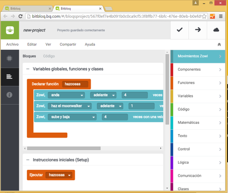Click the vertical scrollbar down arrow
This screenshot has height=193, width=228.
tap(167, 188)
